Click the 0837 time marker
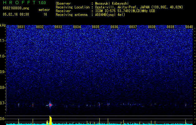Image resolution: width=196 pixels, height=125 pixels. pyautogui.click(x=133, y=27)
